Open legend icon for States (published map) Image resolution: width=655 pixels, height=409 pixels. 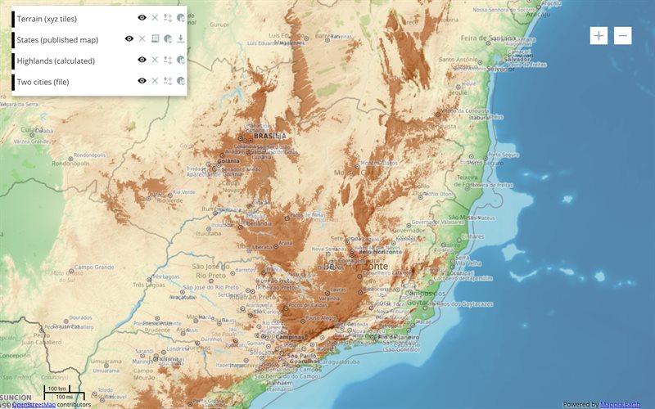point(155,38)
